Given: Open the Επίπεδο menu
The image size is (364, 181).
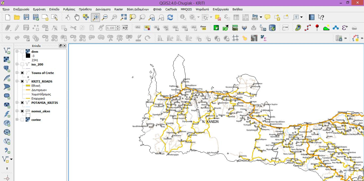Looking at the screenshot, I should [54, 9].
